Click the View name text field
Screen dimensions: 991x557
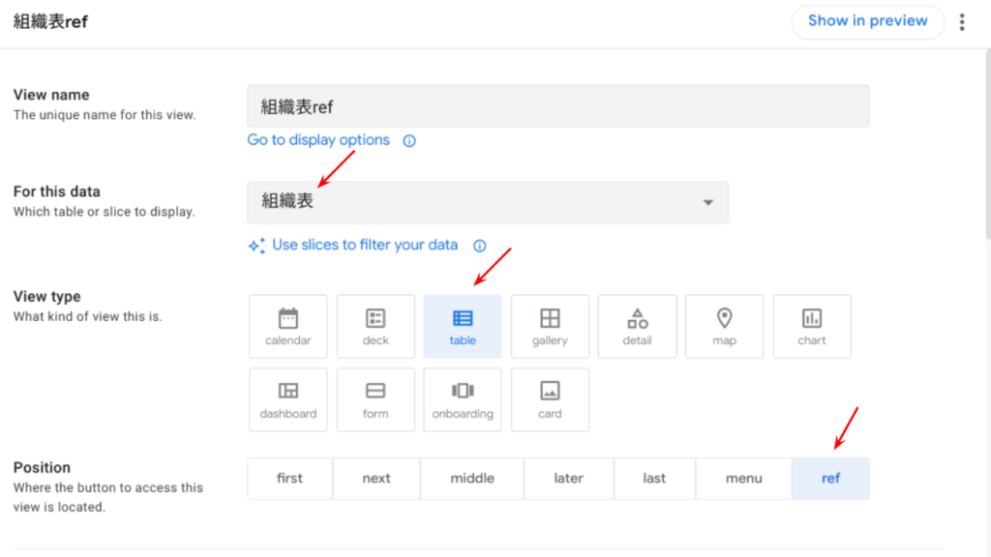[x=557, y=106]
